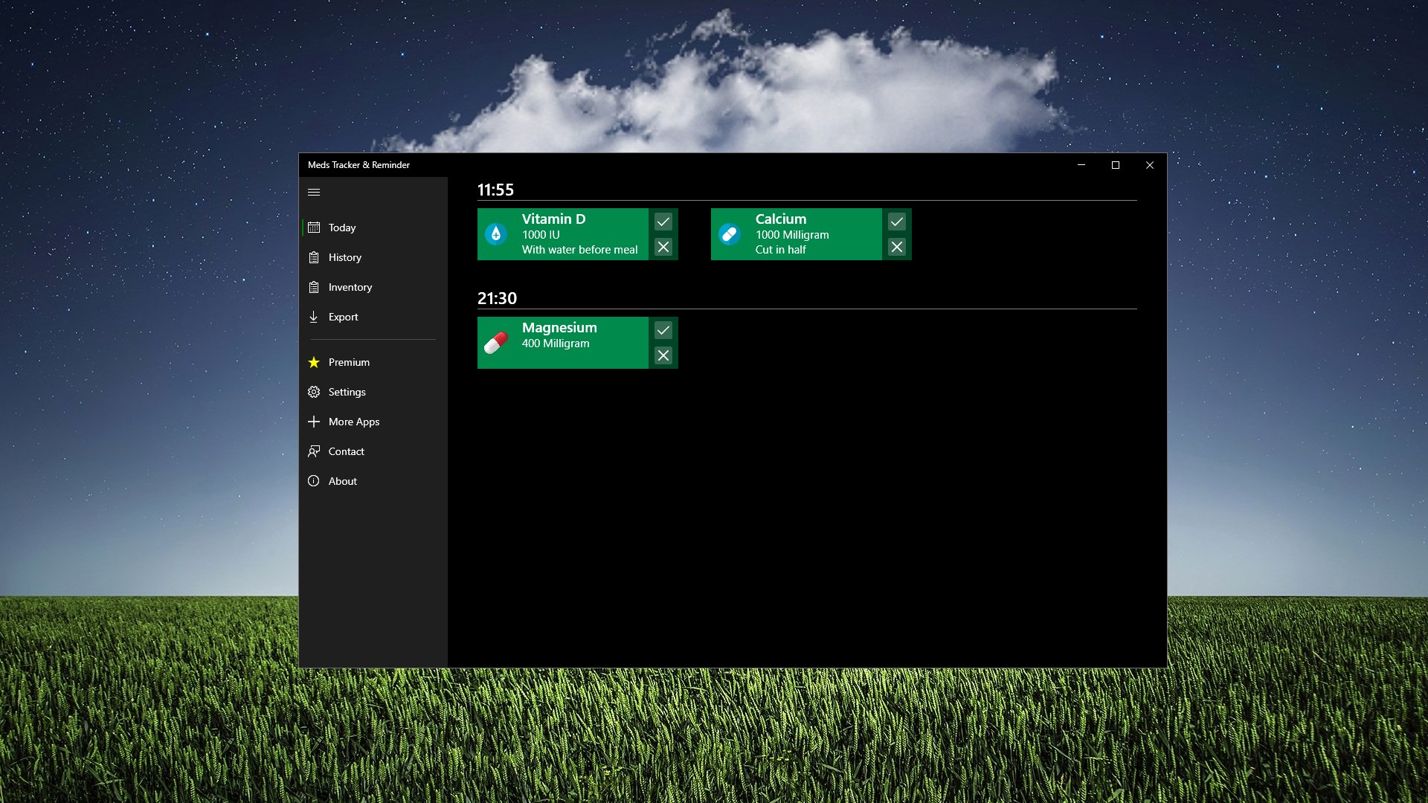Image resolution: width=1428 pixels, height=803 pixels.
Task: Open the About page
Action: (x=342, y=481)
